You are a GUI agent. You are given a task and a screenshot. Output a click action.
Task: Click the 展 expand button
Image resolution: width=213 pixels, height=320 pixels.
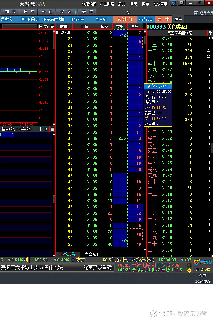[x=52, y=27]
